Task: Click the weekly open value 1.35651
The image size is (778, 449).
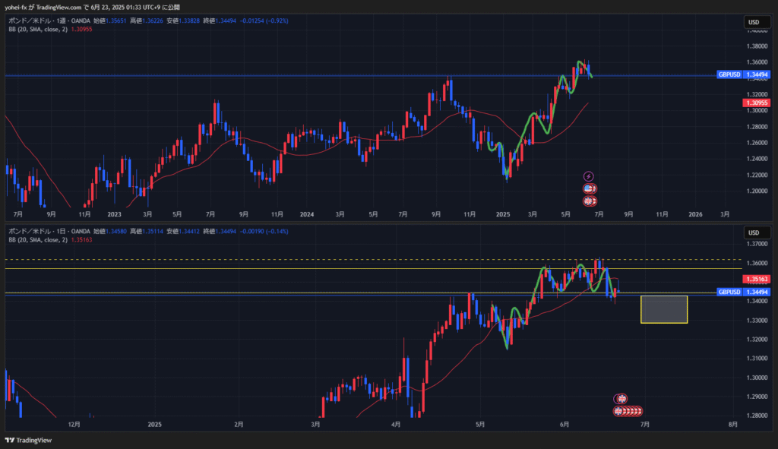Action: [116, 21]
